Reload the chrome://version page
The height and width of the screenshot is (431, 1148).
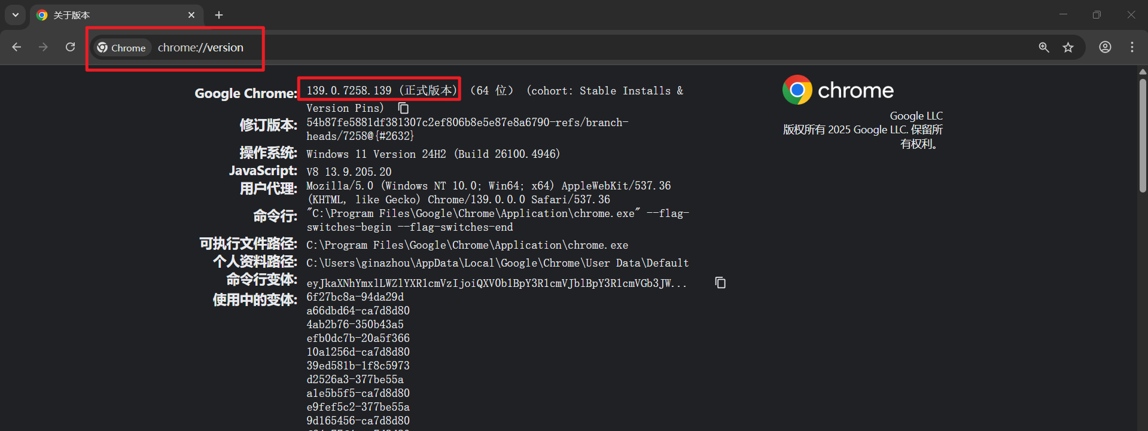pyautogui.click(x=71, y=47)
